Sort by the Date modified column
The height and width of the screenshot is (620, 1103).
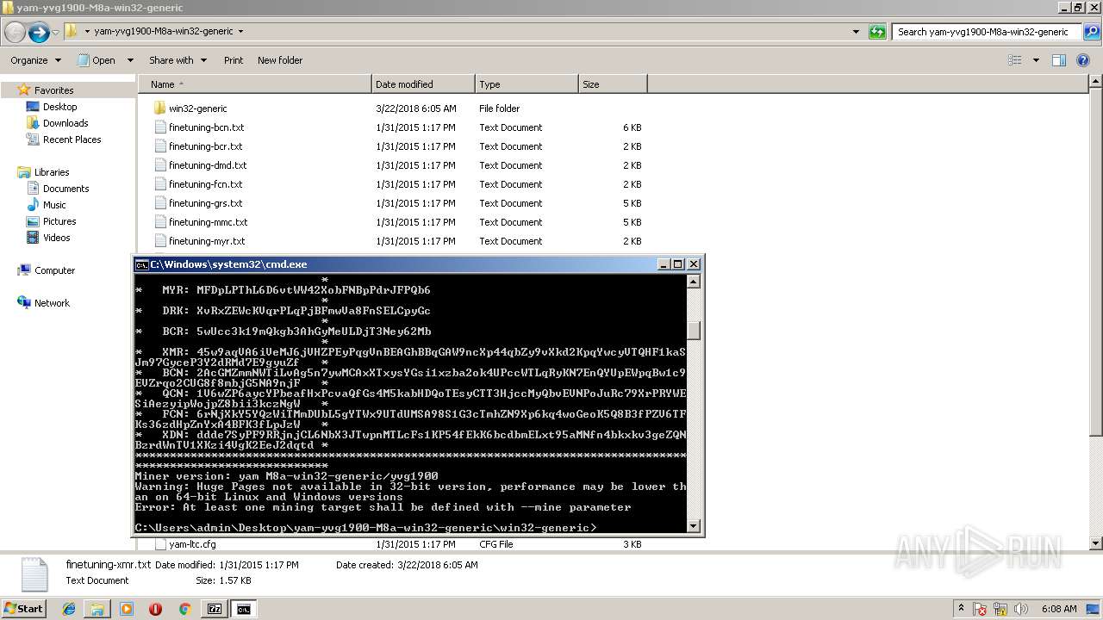423,84
